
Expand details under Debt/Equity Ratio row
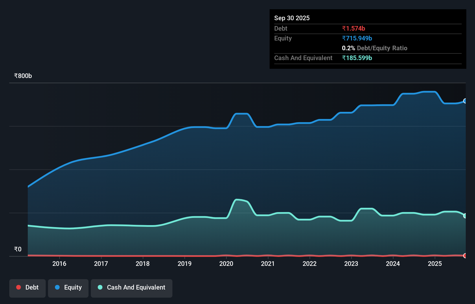pyautogui.click(x=375, y=48)
